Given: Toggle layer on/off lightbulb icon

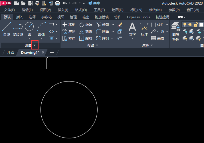Looking at the screenshot, I should [185, 24].
